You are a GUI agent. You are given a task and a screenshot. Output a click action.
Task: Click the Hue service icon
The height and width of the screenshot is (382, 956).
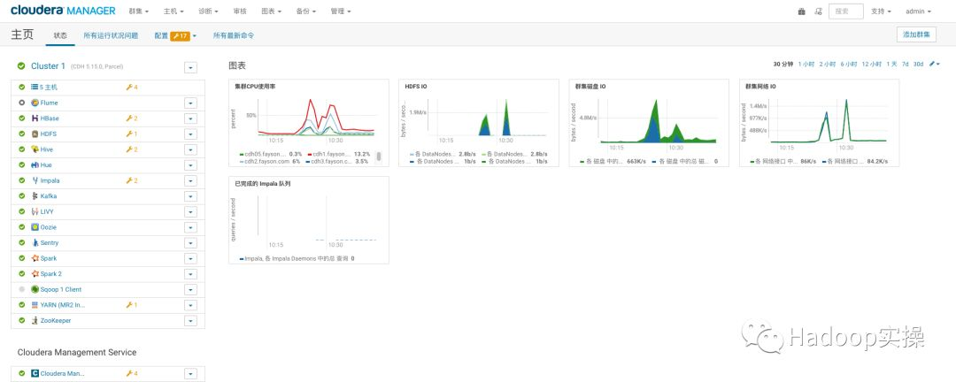[35, 165]
